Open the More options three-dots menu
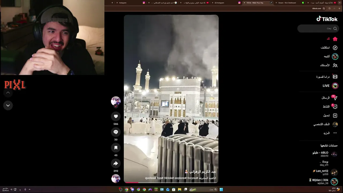The height and width of the screenshot is (193, 343). 335,133
